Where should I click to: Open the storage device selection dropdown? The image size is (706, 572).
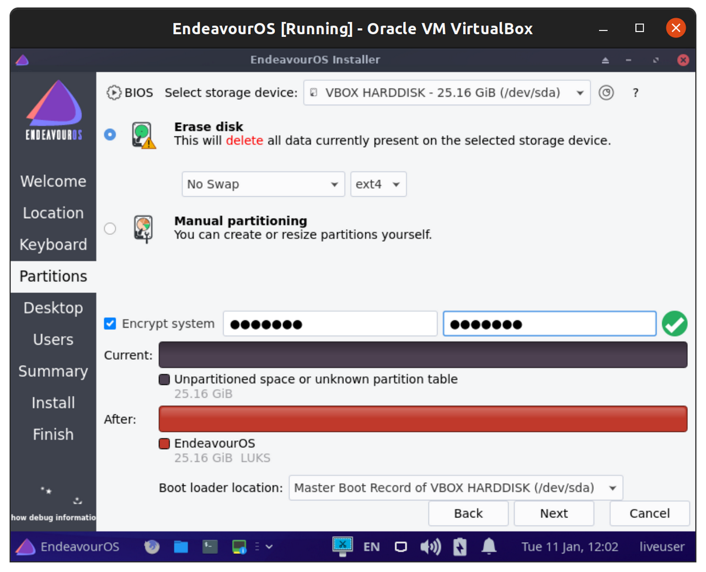[x=447, y=93]
